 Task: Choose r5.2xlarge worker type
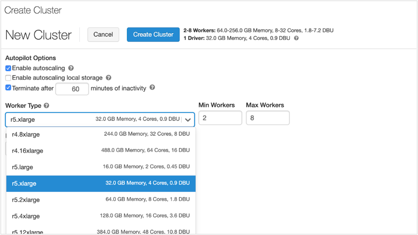101,200
